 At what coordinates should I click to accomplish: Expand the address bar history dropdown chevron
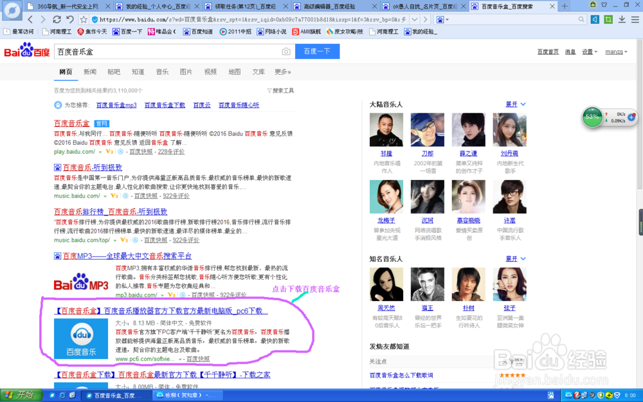click(415, 19)
